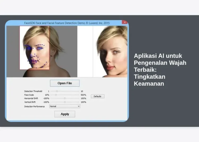Reset settings with the Defaults button
The image size is (199, 142).
click(x=97, y=96)
